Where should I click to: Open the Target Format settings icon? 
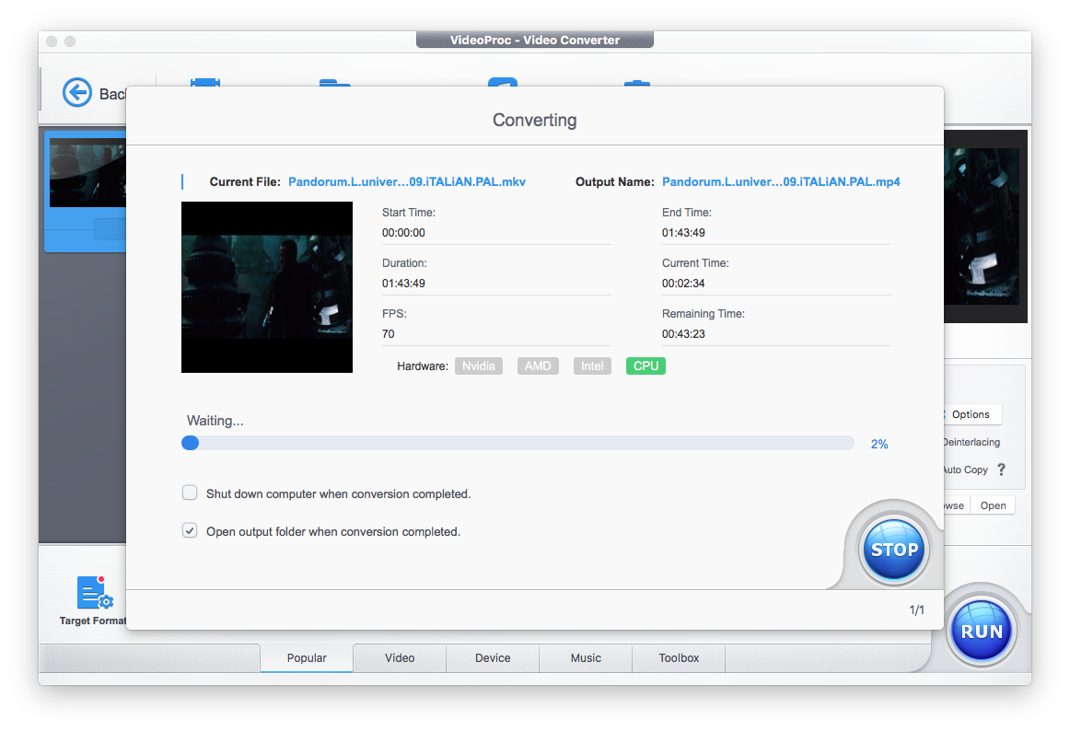point(94,593)
